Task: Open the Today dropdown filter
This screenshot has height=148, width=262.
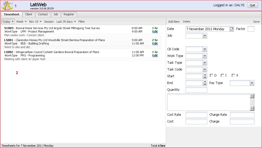Action: 8,22
